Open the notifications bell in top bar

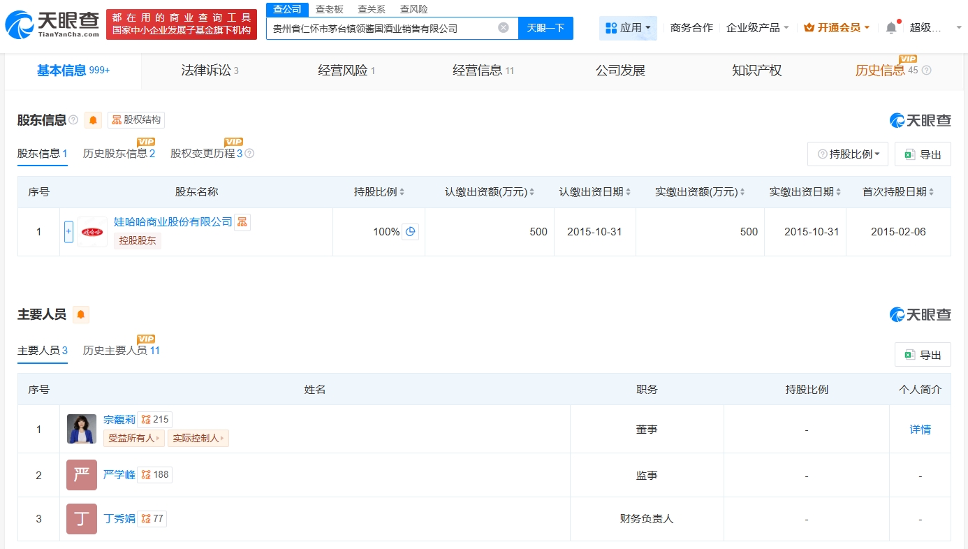[x=891, y=28]
